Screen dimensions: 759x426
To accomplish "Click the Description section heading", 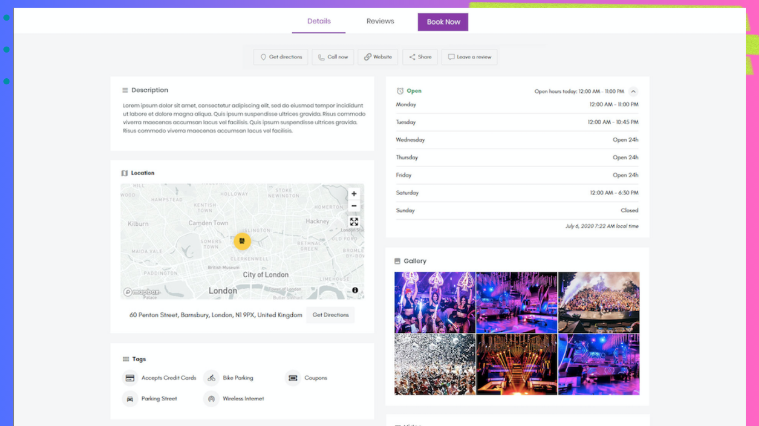I will [149, 90].
